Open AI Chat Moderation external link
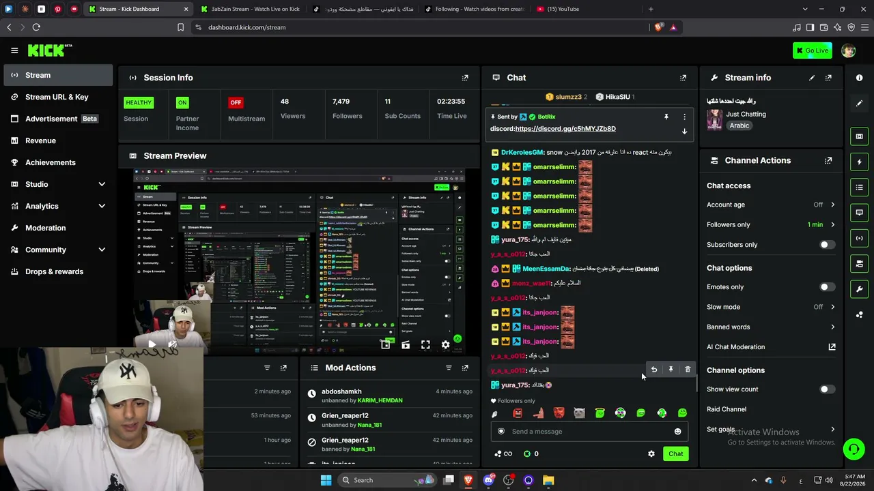This screenshot has width=874, height=491. 832,347
